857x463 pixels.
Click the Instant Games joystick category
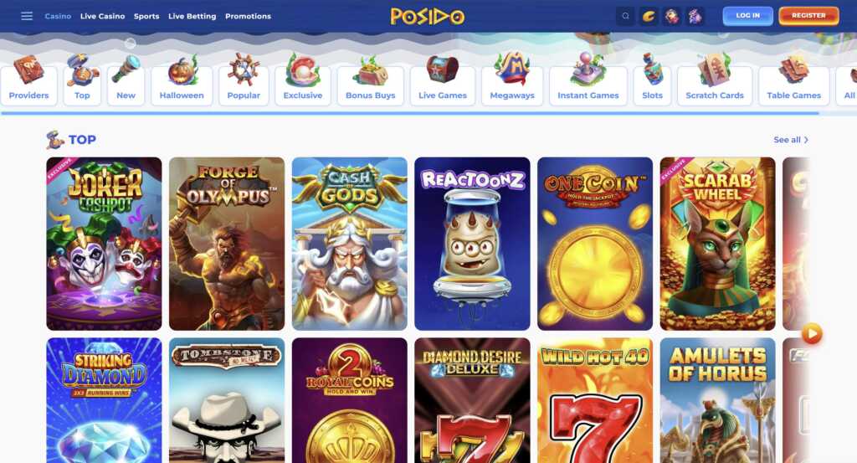588,80
